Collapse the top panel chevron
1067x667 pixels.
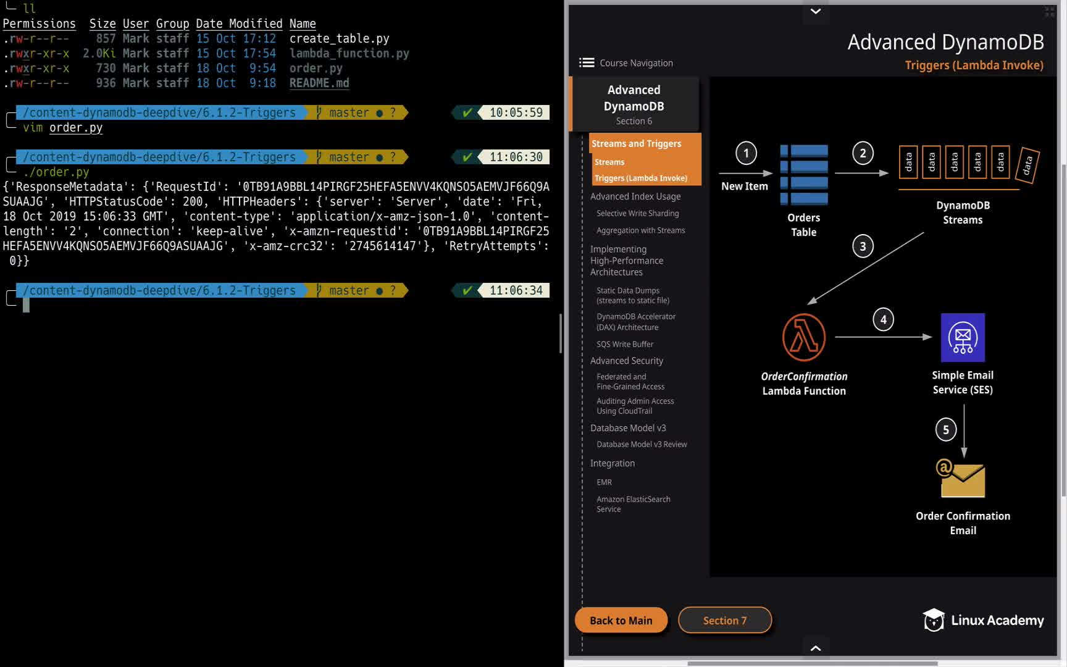coord(815,11)
